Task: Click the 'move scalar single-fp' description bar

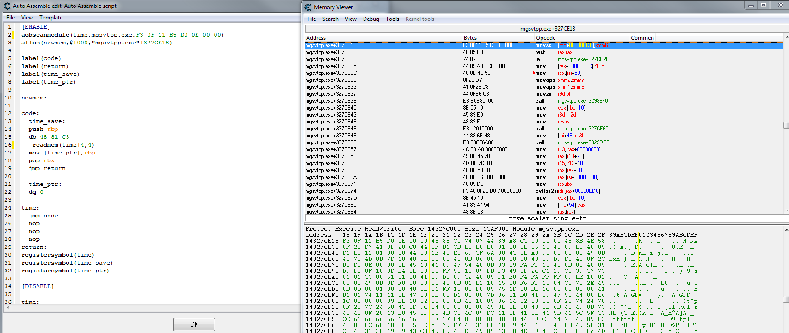Action: [548, 218]
